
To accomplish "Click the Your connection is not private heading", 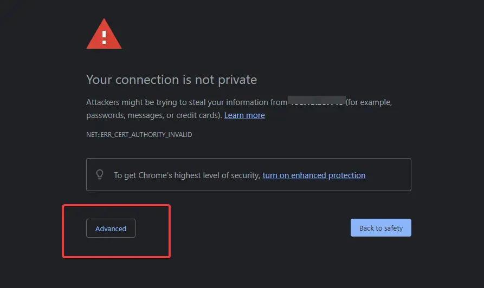I will (172, 80).
